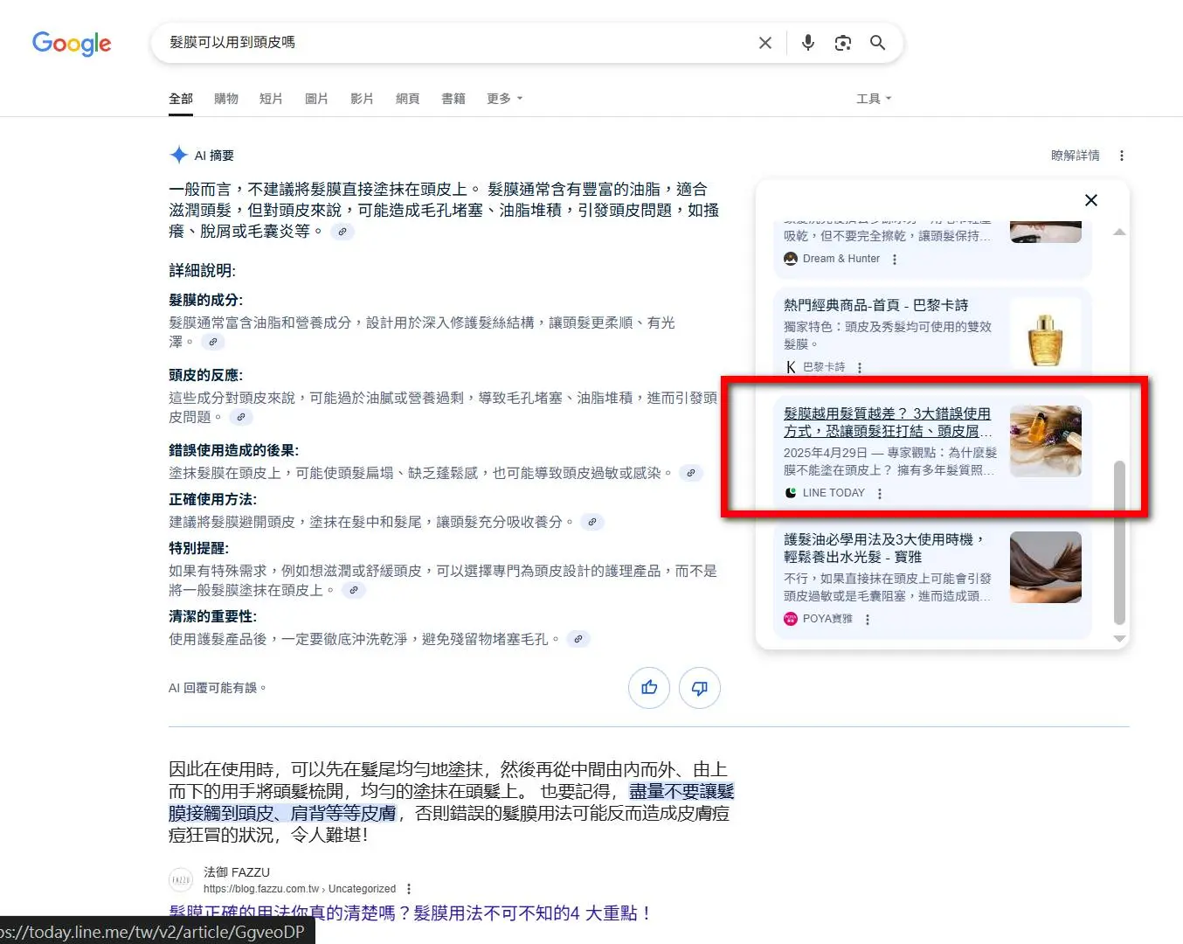
Task: Open Google Lens image search icon
Action: point(842,43)
